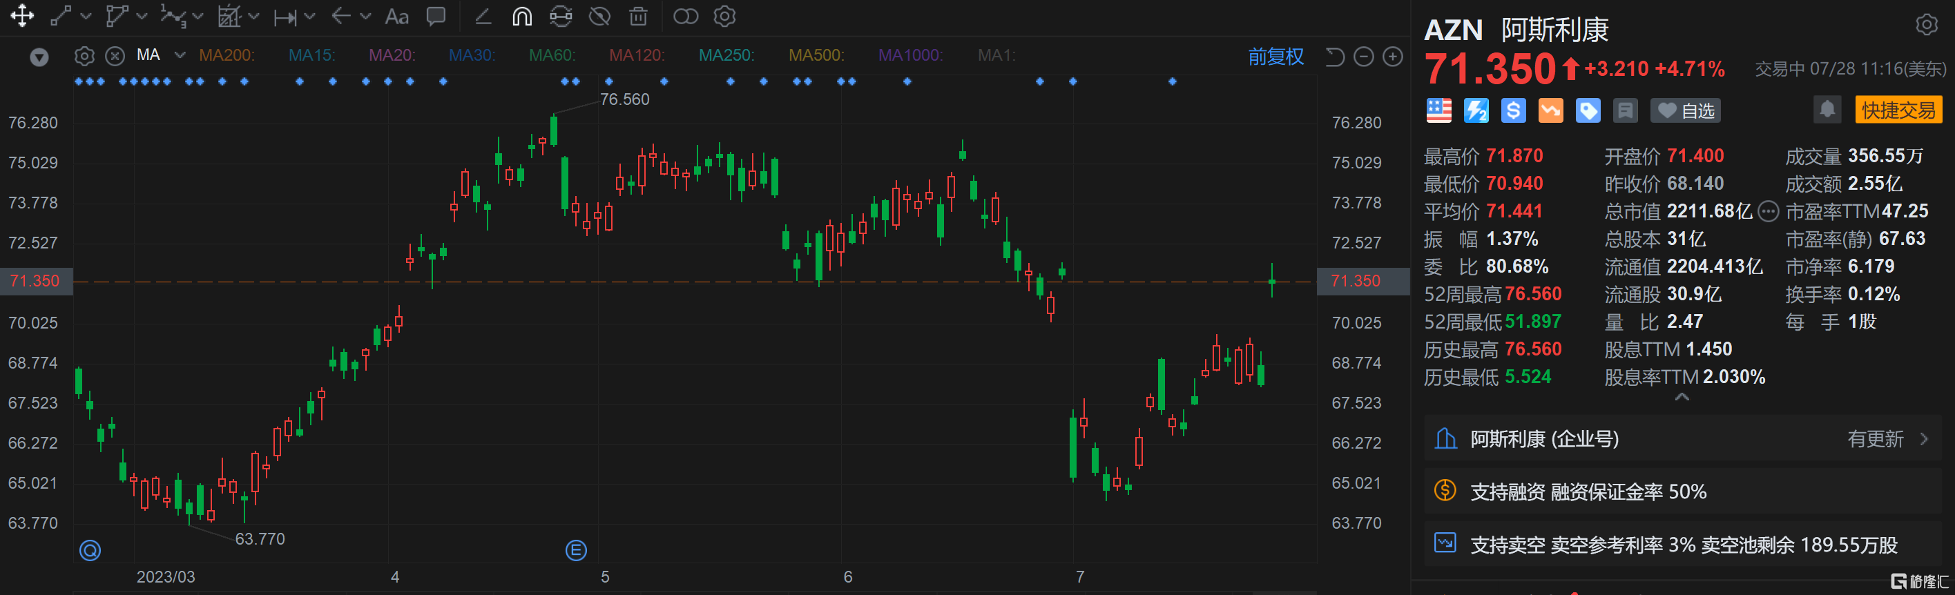Select the polygon shape drawing tool
Viewport: 1955px width, 595px height.
(x=117, y=16)
